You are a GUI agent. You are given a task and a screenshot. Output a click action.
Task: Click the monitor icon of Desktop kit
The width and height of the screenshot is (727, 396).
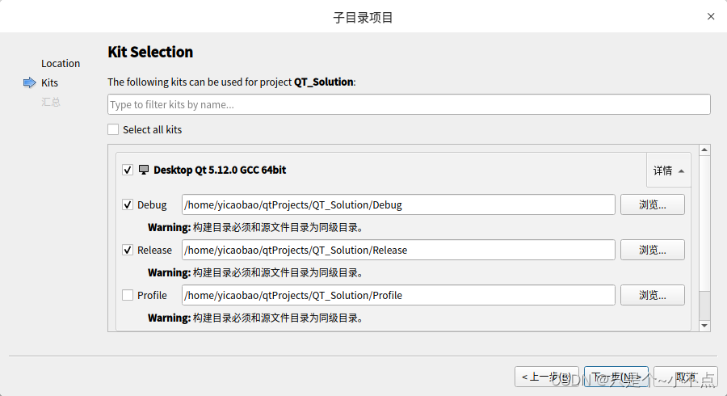[x=144, y=170]
